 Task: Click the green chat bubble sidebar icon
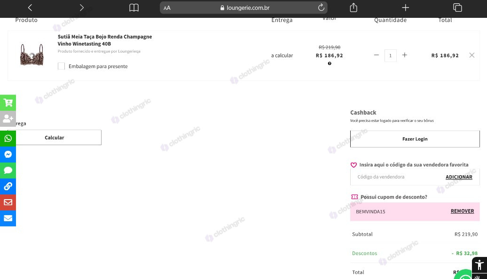click(8, 170)
